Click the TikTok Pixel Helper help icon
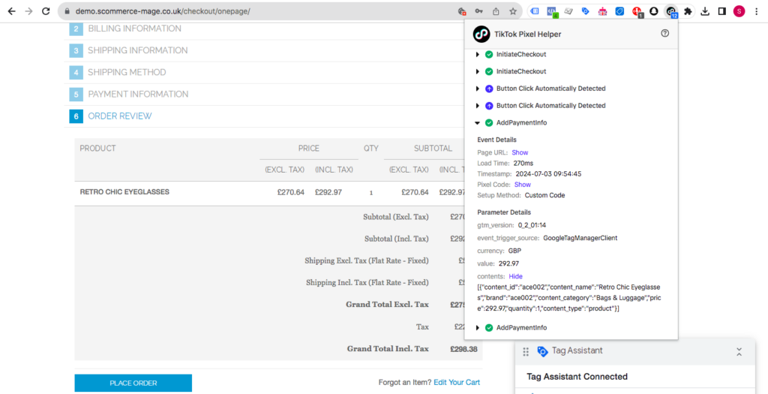Image resolution: width=768 pixels, height=394 pixels. tap(664, 34)
